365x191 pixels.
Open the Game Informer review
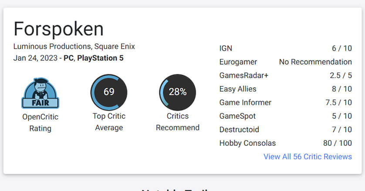click(285, 102)
